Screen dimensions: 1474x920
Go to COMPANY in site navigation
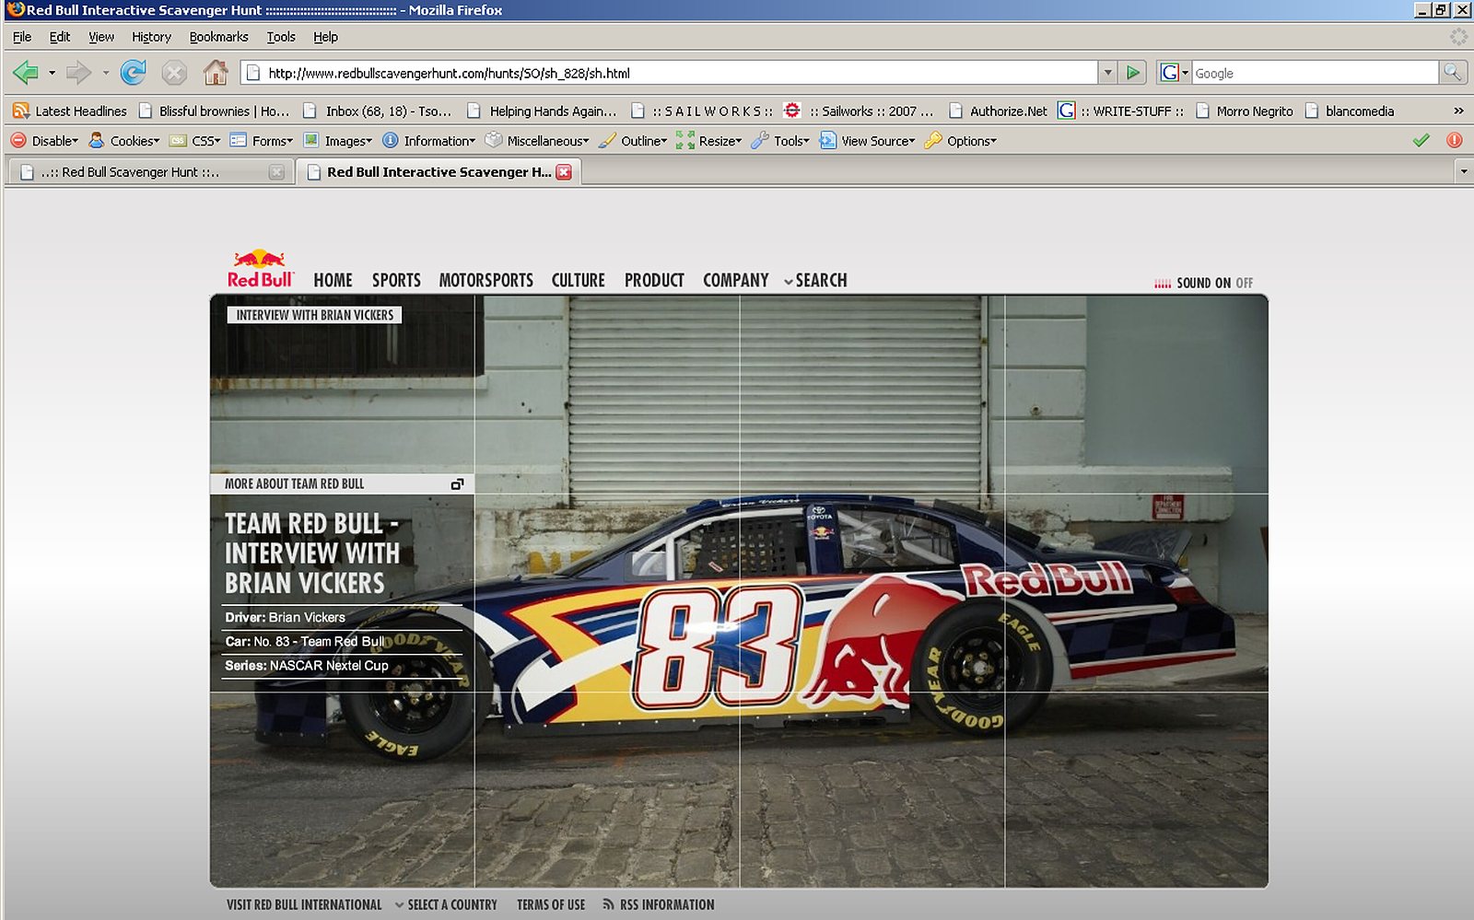[735, 280]
